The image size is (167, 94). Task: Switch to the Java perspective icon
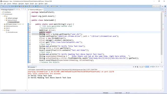pos(165,6)
